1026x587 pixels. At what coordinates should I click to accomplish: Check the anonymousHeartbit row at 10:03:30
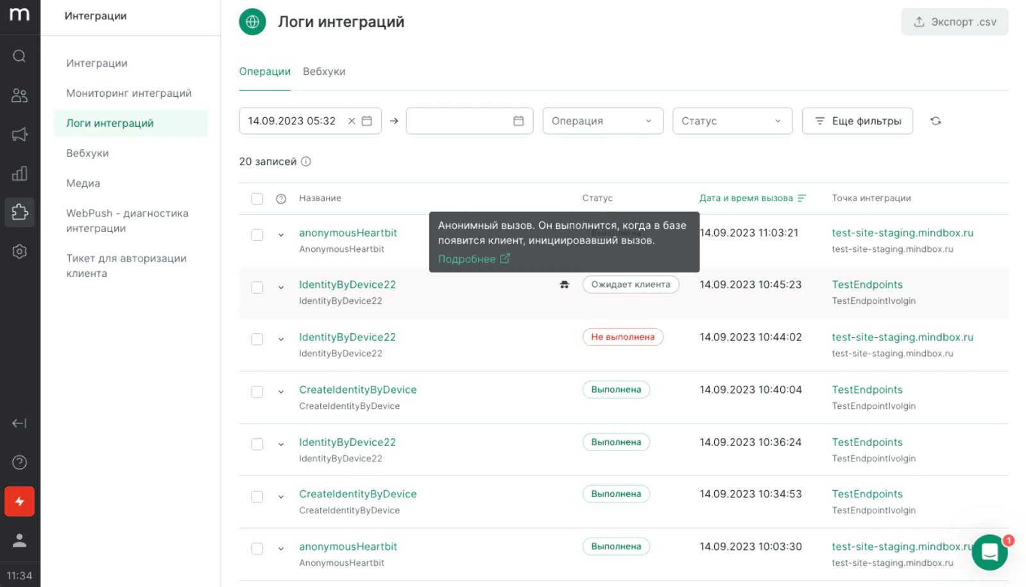coord(257,549)
